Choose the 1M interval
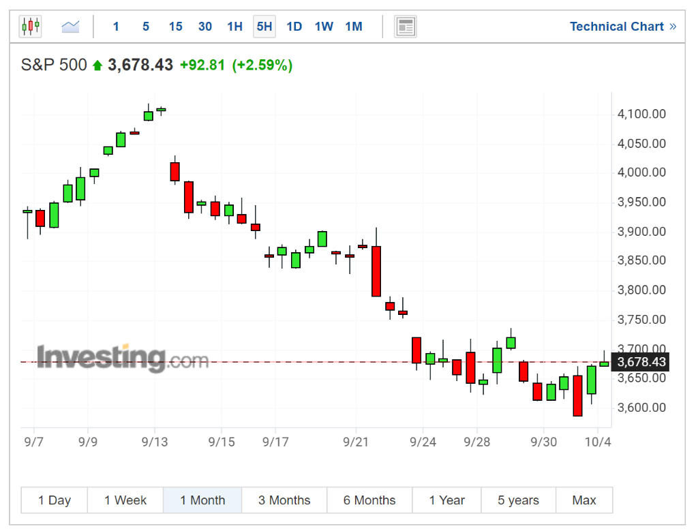The height and width of the screenshot is (531, 698). click(354, 27)
